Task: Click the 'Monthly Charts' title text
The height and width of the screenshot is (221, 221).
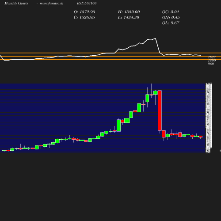Action: pos(16,4)
